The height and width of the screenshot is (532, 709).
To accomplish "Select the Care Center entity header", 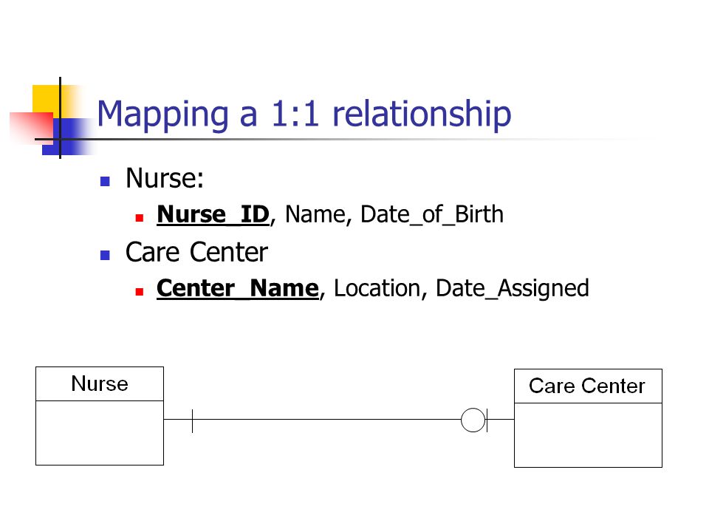I will coord(588,386).
